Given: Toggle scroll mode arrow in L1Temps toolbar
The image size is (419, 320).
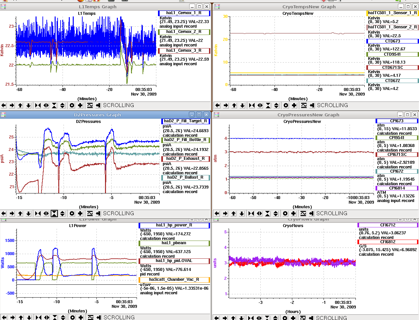Looking at the screenshot, I should (98, 105).
